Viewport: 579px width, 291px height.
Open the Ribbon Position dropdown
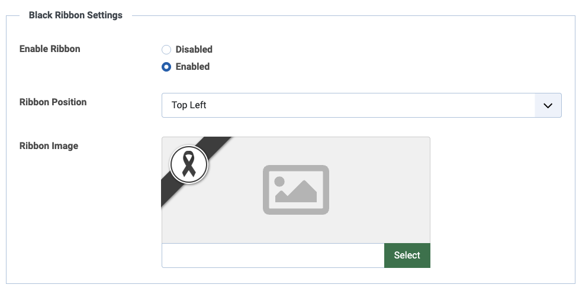[348, 105]
